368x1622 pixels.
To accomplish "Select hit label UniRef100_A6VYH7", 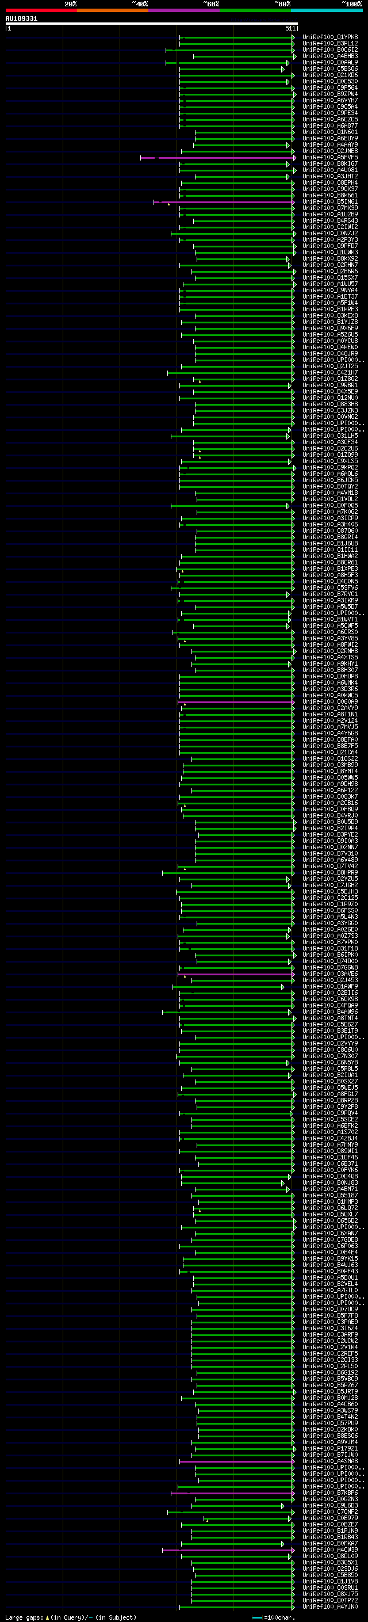I will pyautogui.click(x=330, y=100).
